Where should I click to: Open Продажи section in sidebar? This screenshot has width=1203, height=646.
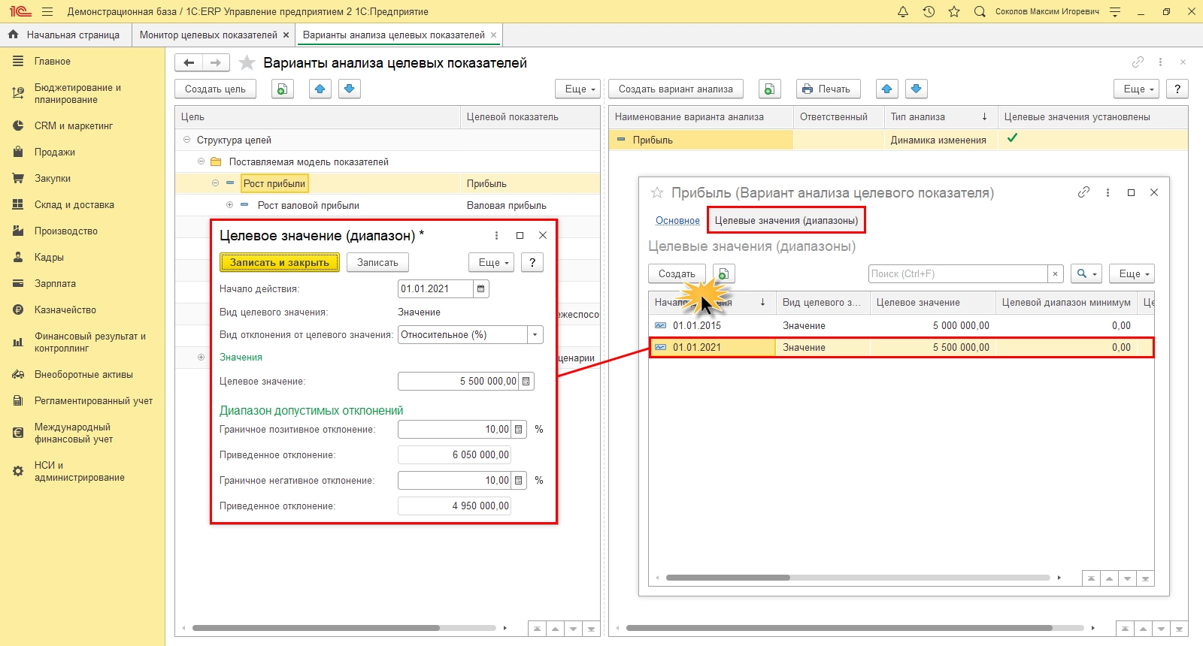click(x=54, y=152)
